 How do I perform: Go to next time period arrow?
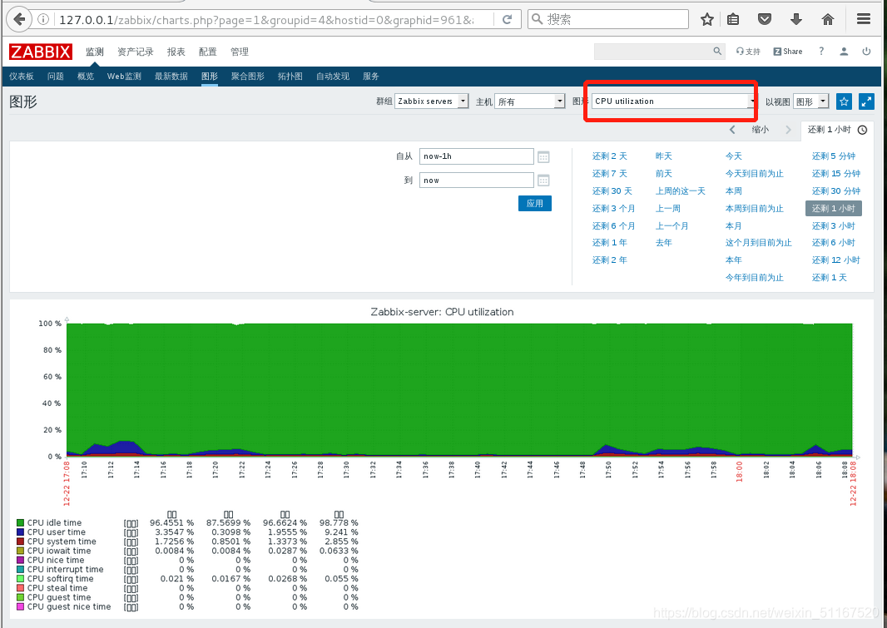788,130
